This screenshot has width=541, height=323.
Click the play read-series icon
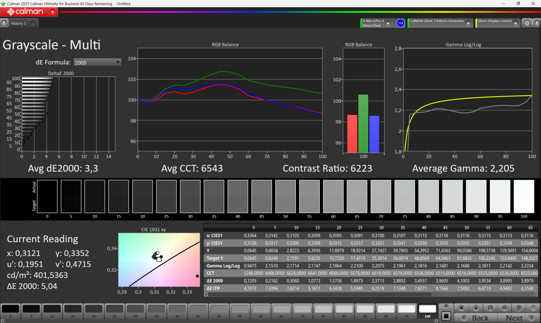(476, 308)
